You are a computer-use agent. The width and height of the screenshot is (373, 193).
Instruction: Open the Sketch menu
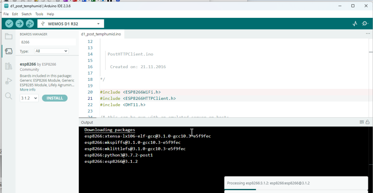26,14
